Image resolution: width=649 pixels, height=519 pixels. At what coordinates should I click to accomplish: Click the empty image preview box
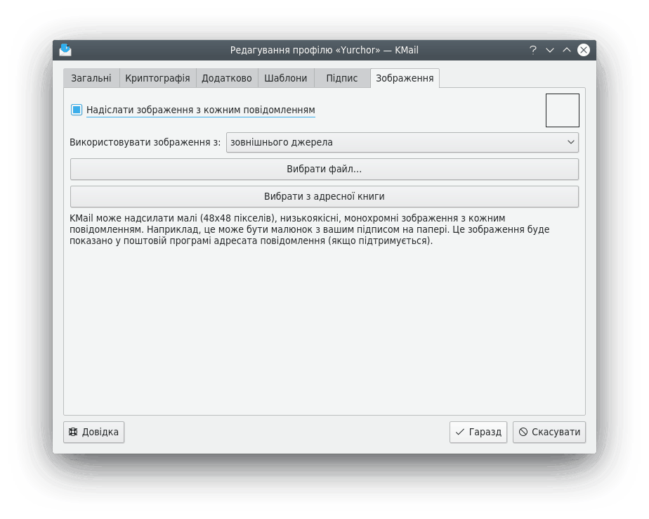(562, 110)
